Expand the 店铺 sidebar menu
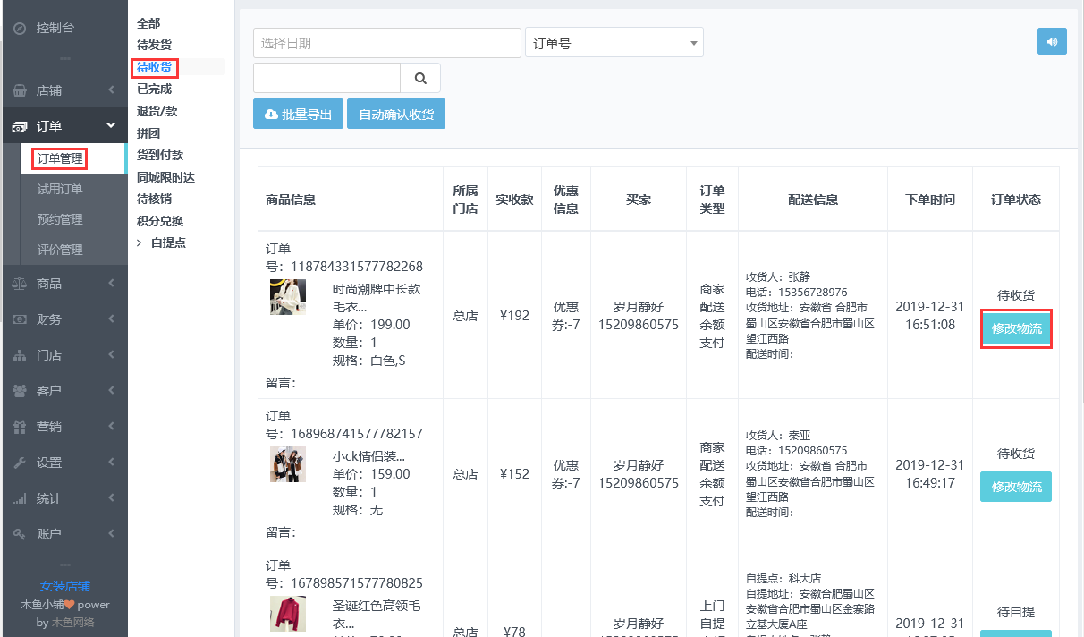This screenshot has width=1084, height=637. point(64,90)
